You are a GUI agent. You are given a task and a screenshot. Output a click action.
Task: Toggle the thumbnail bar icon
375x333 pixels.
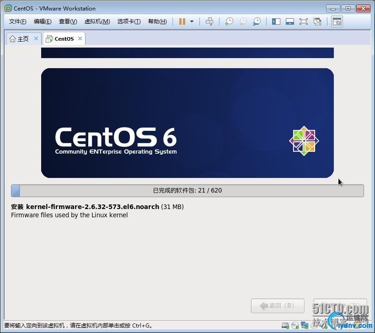290,21
